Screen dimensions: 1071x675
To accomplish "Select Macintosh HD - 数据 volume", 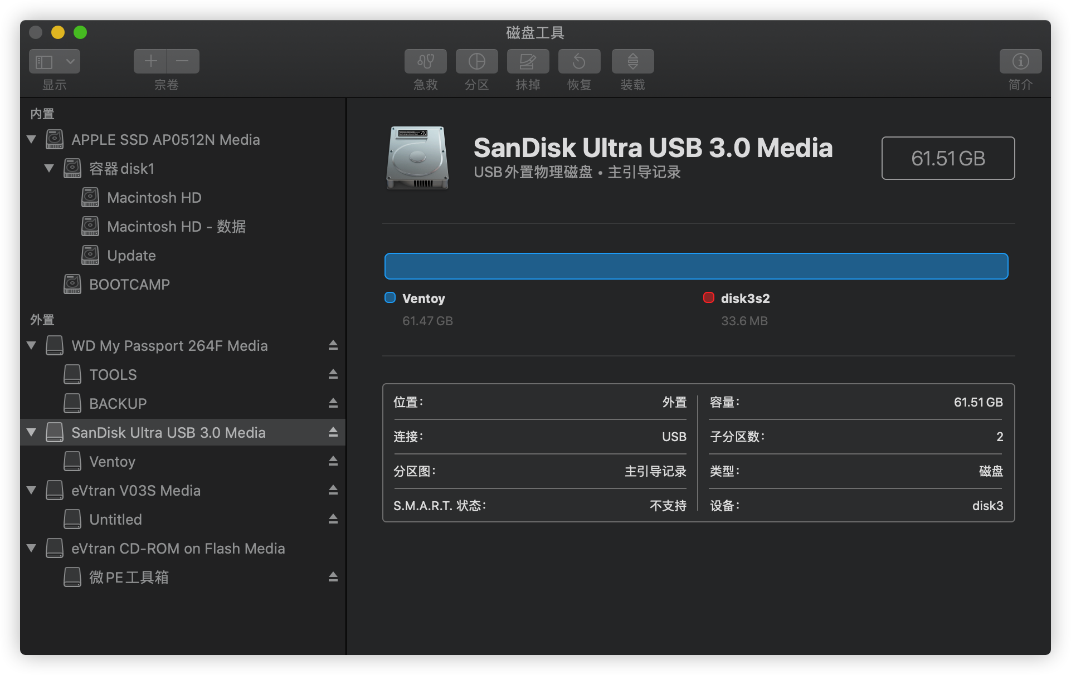I will point(176,227).
